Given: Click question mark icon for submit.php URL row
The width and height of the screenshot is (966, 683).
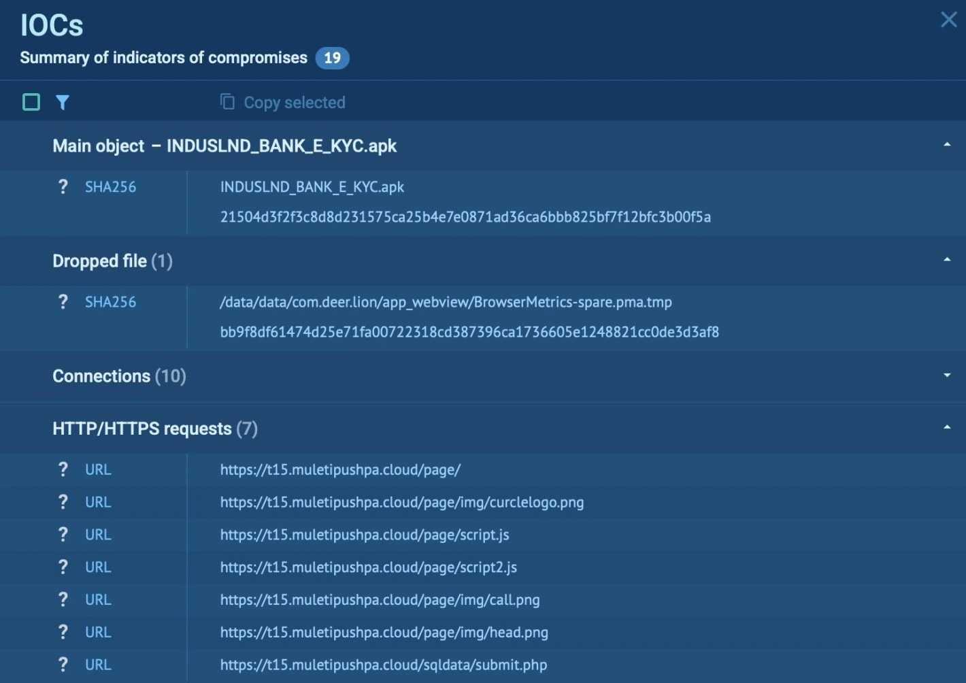Looking at the screenshot, I should [63, 665].
